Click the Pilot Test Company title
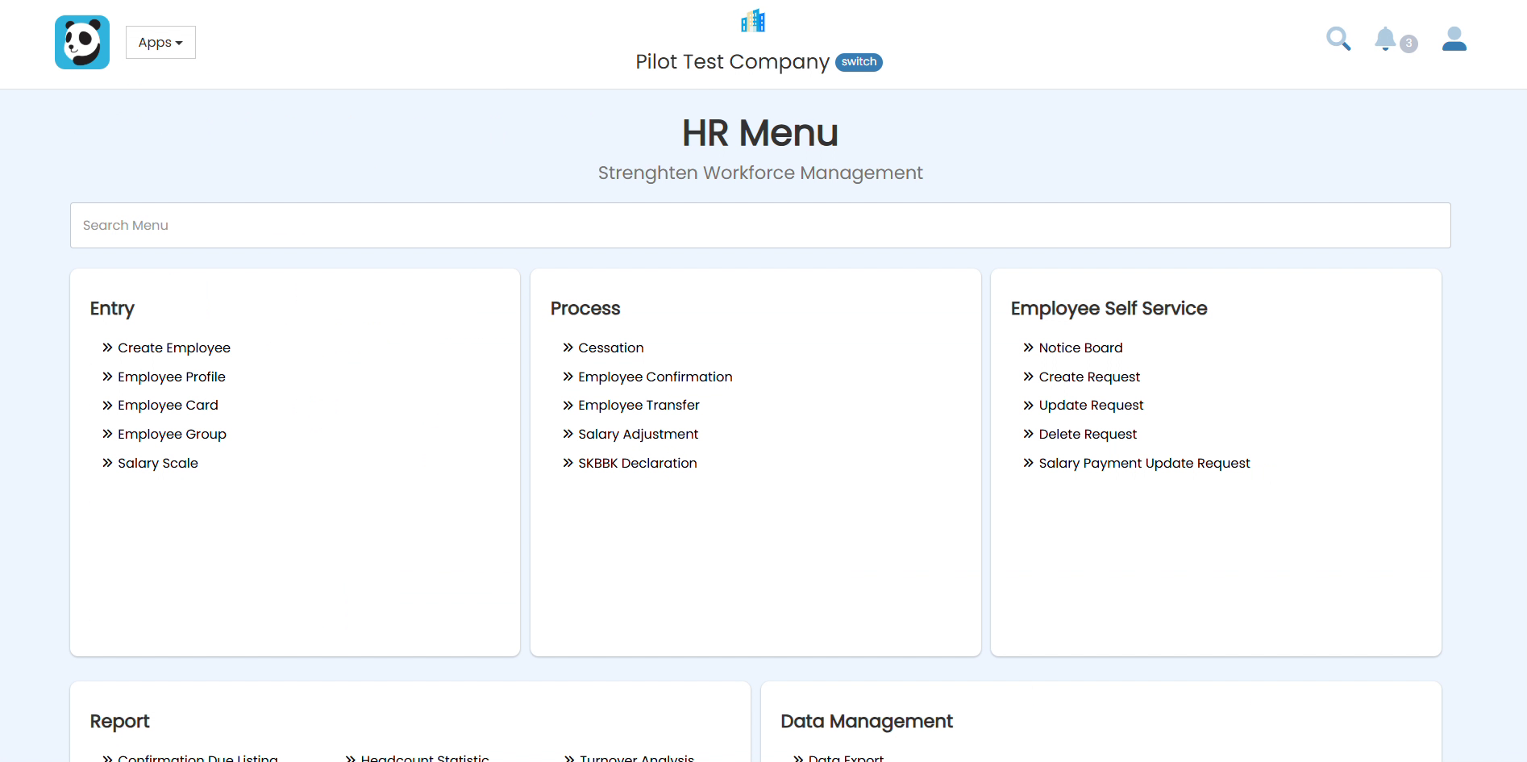The image size is (1527, 762). 732,62
